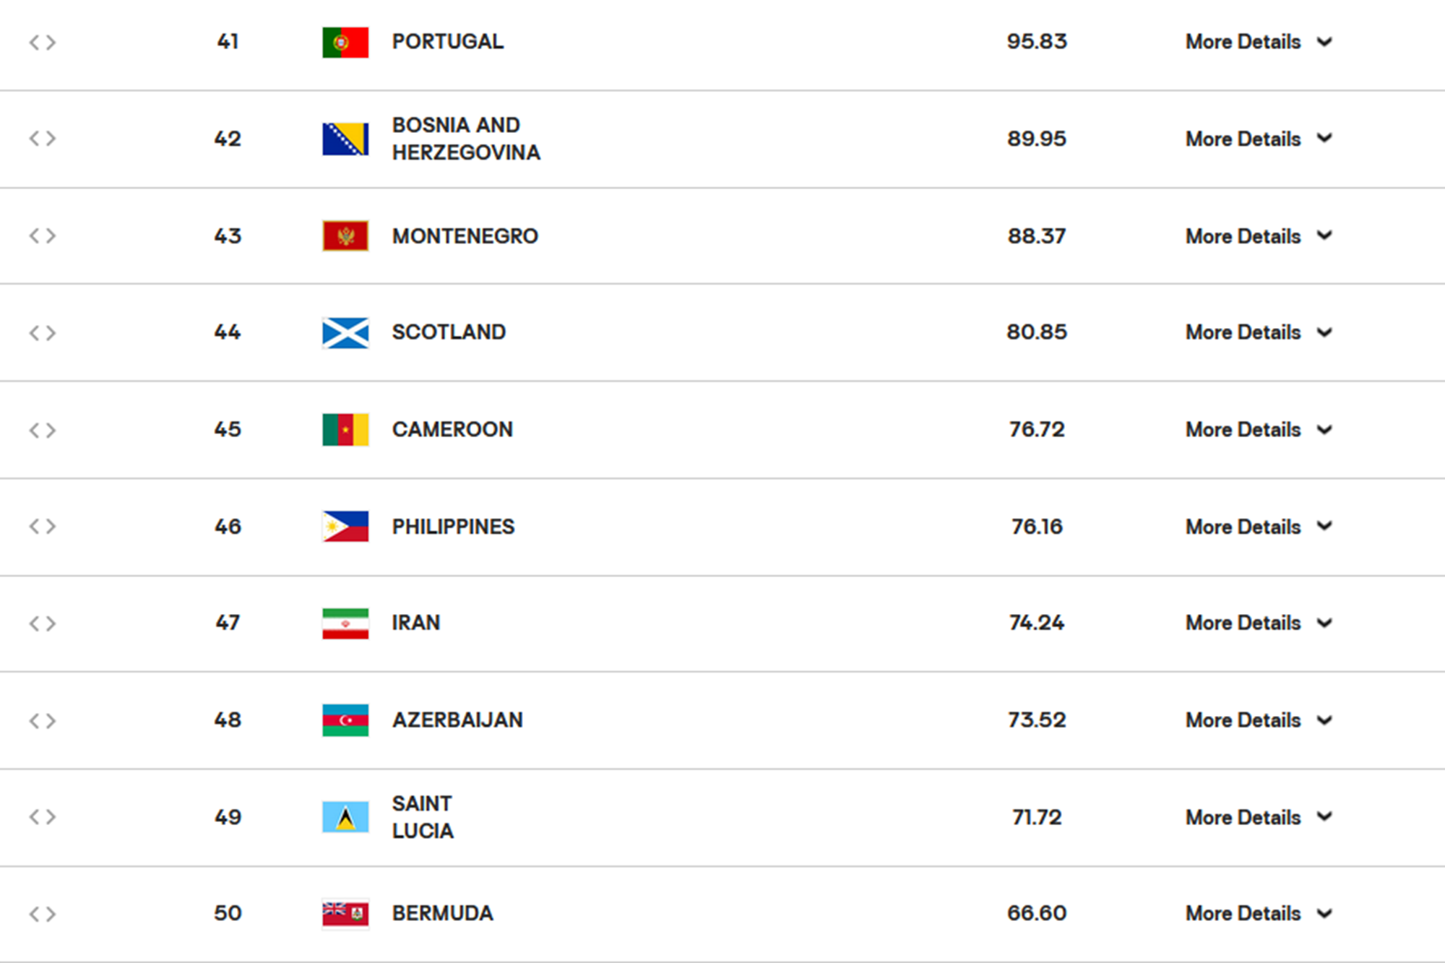Click the Bosnia and Herzegovina flag
Image resolution: width=1445 pixels, height=963 pixels.
345,139
